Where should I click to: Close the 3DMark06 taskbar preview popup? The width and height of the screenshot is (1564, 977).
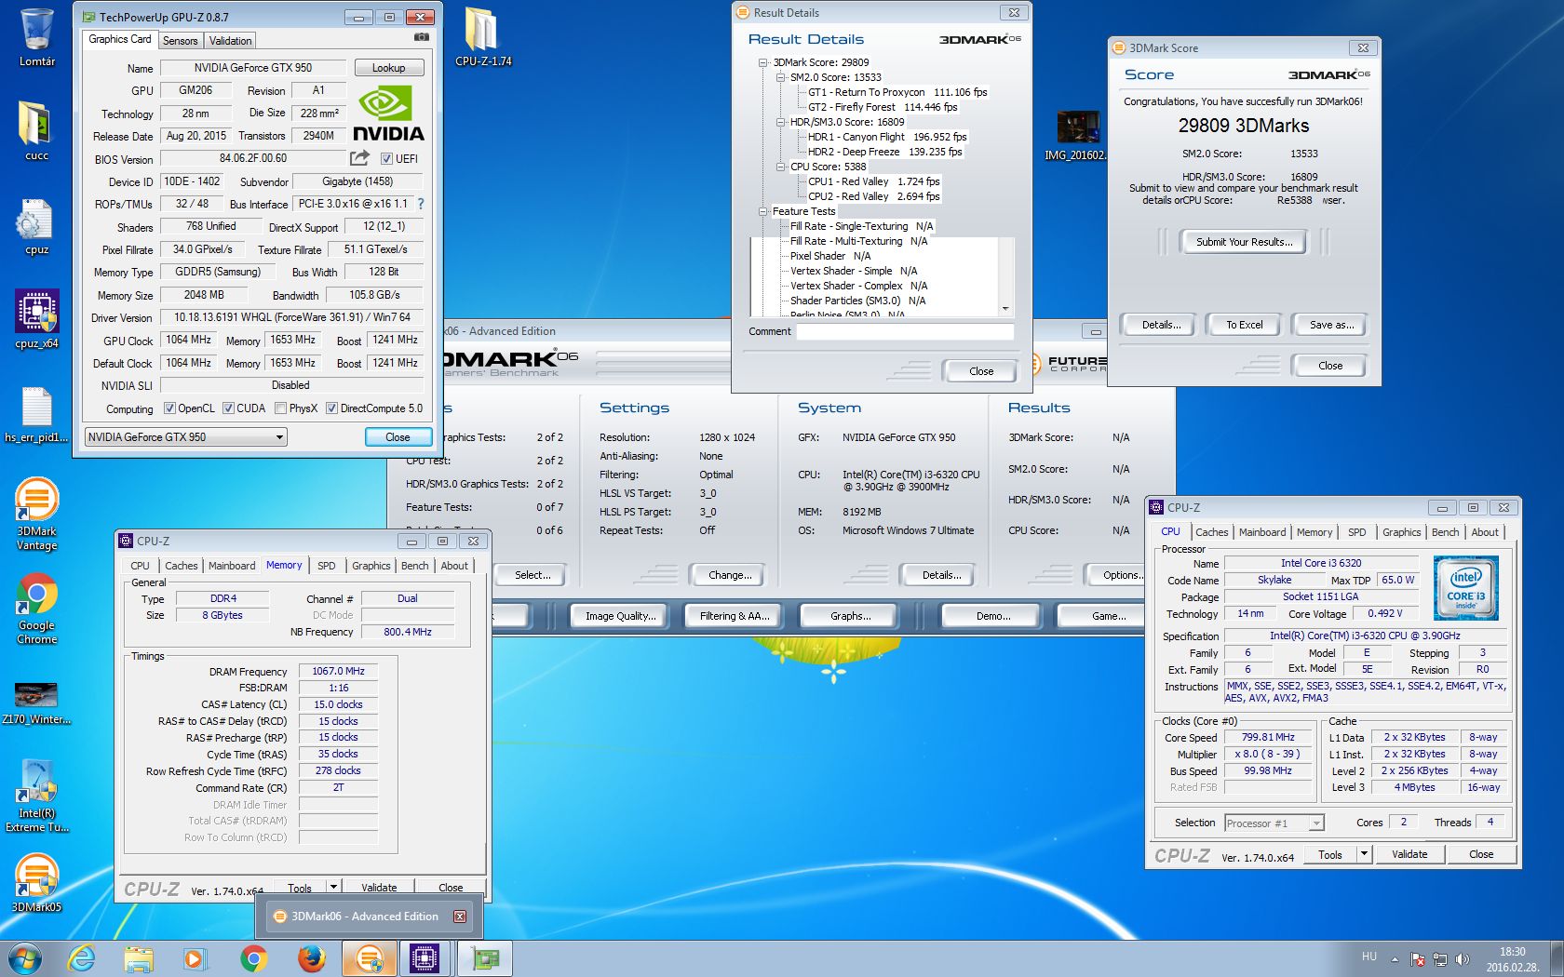pyautogui.click(x=459, y=917)
